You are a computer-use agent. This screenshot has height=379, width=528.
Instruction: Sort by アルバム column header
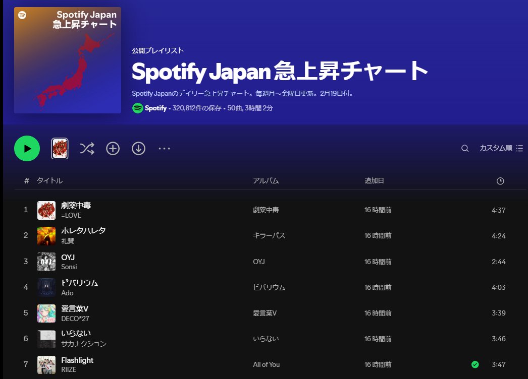[266, 180]
